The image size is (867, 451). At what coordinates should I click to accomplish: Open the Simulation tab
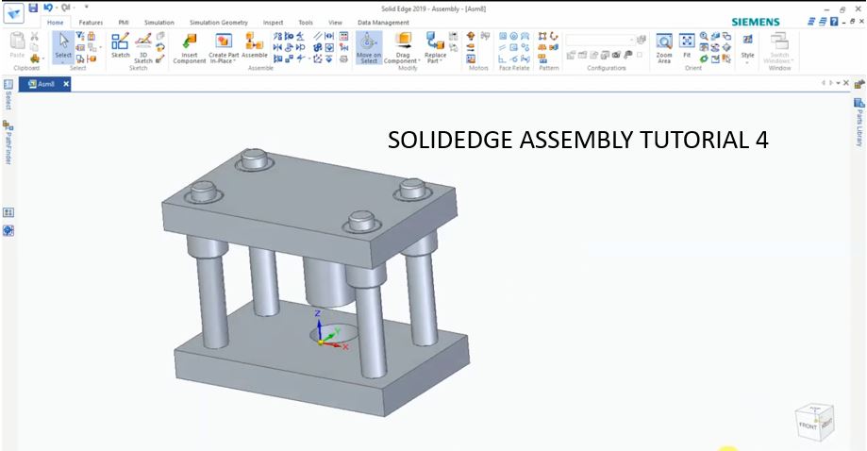159,23
